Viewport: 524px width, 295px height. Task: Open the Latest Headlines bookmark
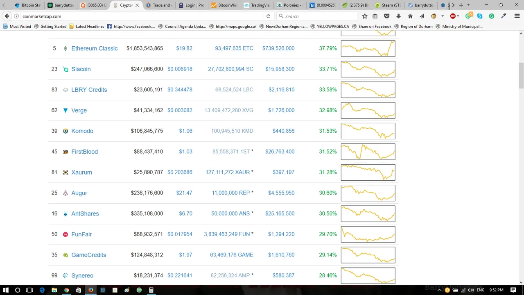(x=86, y=26)
